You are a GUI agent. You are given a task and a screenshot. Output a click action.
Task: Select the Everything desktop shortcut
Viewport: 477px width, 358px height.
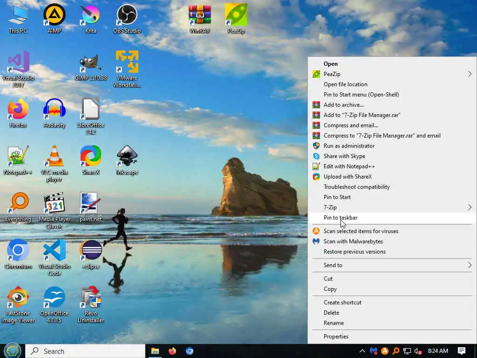(18, 207)
